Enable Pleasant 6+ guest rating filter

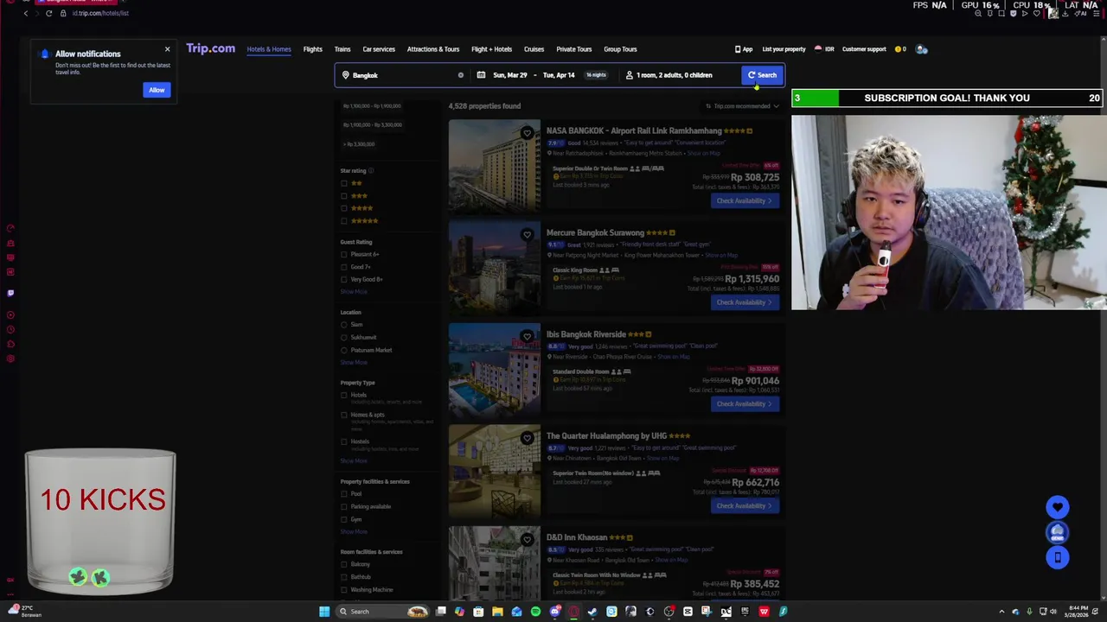(344, 255)
